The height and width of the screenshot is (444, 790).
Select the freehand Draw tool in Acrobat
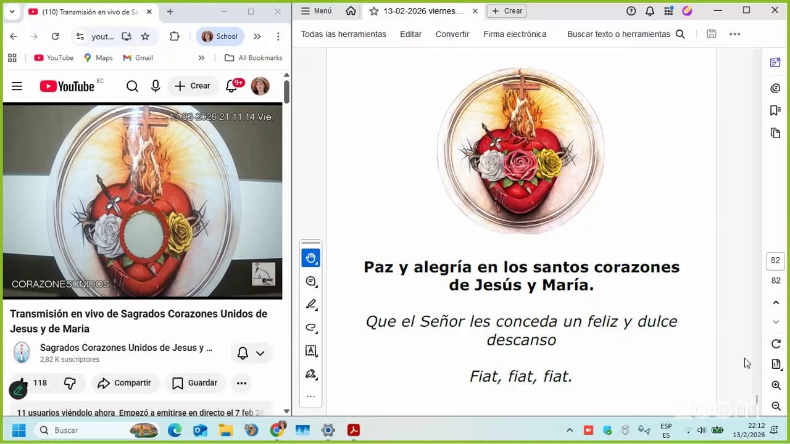click(x=310, y=327)
